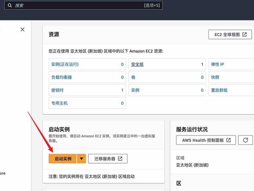Open 弹性 IP resource link
254x191 pixels.
[217, 64]
